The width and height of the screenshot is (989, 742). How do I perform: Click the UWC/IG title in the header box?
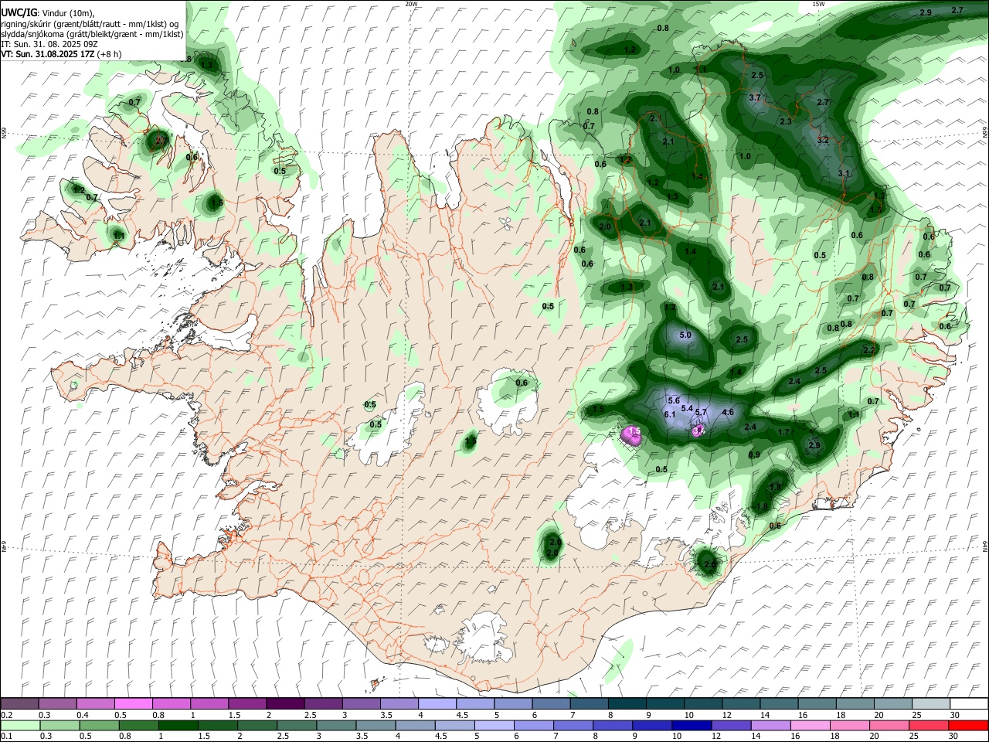pyautogui.click(x=19, y=12)
